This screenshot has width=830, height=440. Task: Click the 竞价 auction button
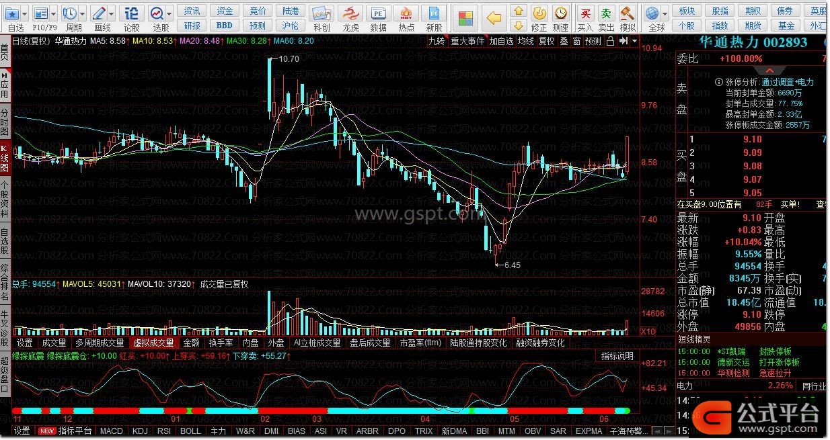click(x=258, y=11)
